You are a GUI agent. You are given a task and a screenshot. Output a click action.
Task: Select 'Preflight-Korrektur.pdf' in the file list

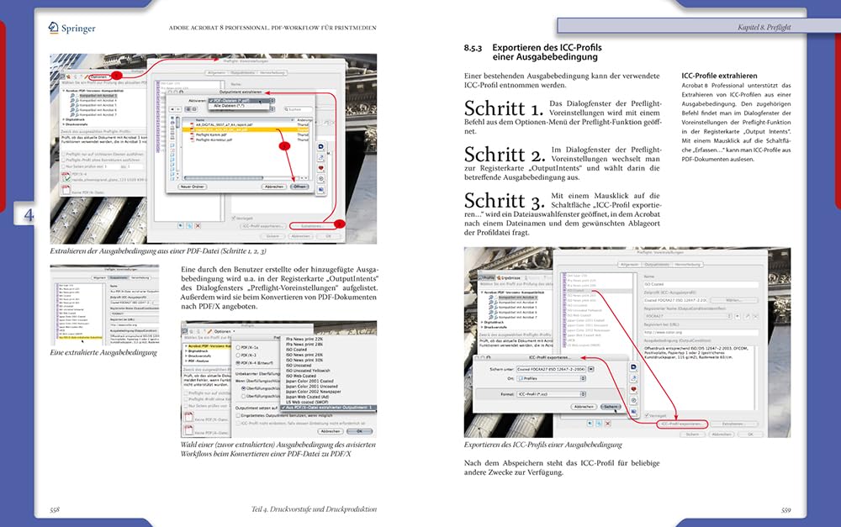coord(214,140)
